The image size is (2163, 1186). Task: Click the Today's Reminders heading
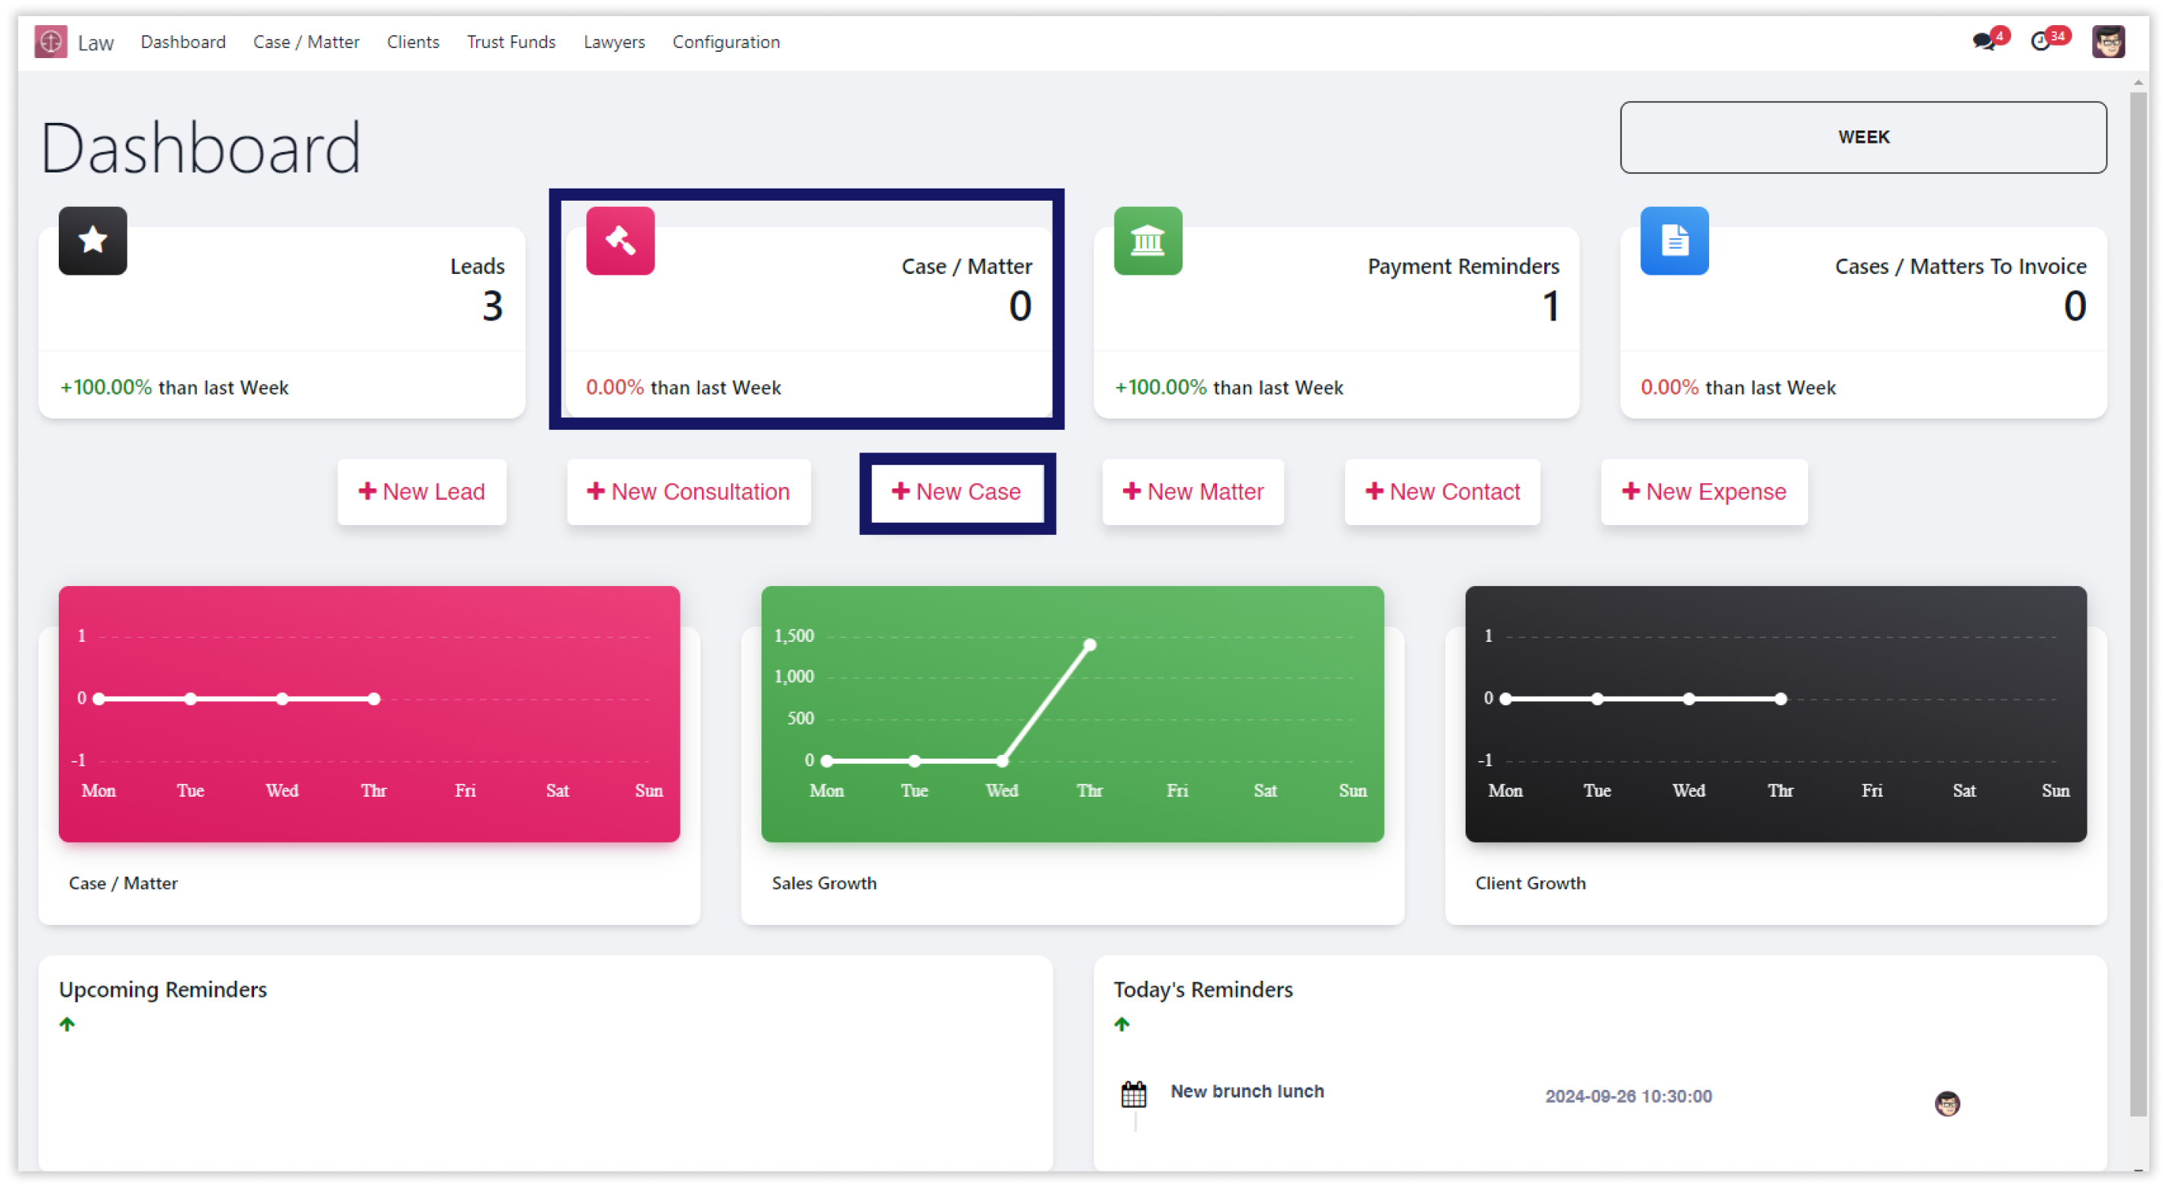coord(1202,989)
